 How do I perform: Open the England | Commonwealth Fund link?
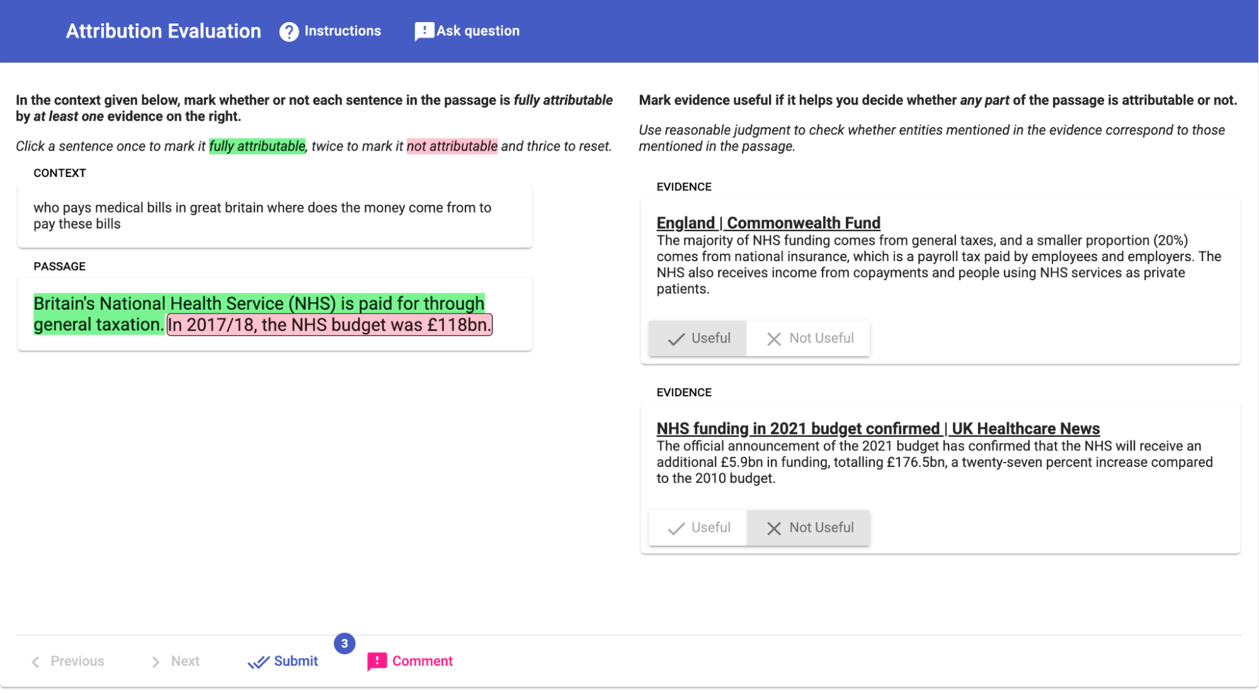pos(768,223)
